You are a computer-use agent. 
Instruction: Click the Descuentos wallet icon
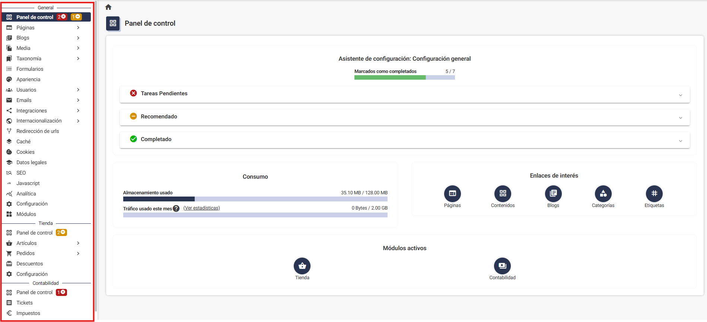(x=9, y=264)
